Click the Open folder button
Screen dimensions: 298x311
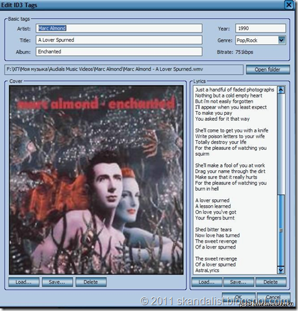pyautogui.click(x=268, y=69)
